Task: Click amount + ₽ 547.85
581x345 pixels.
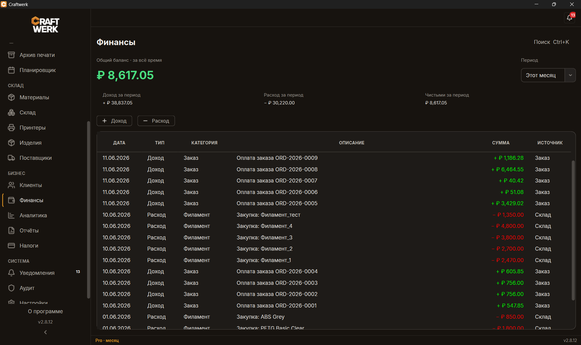Action: 510,306
